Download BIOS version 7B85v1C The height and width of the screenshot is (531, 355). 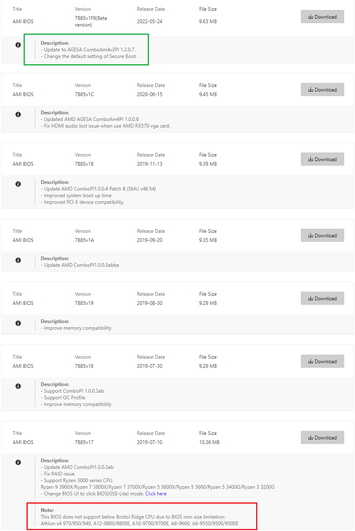[322, 90]
